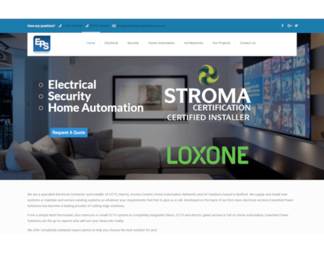Open the AV/Networks menu item

[193, 43]
